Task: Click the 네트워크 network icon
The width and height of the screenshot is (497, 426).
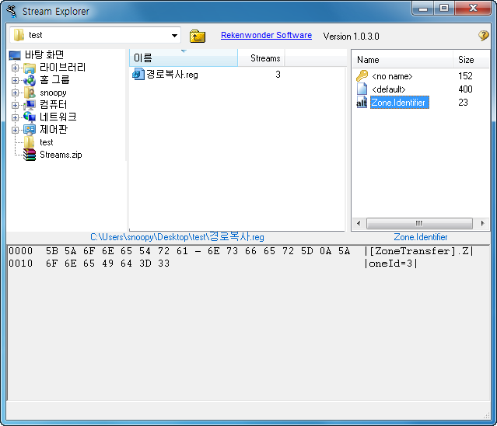Action: [x=30, y=117]
